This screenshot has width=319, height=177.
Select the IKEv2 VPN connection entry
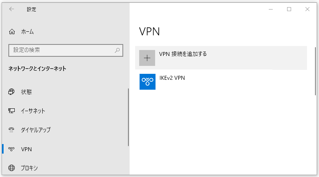tap(221, 82)
